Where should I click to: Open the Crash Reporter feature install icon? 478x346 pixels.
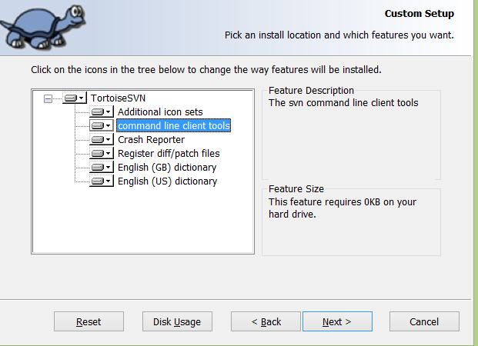point(102,140)
